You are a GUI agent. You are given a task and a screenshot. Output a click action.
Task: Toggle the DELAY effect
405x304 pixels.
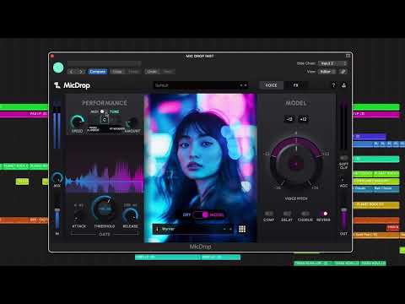(287, 214)
